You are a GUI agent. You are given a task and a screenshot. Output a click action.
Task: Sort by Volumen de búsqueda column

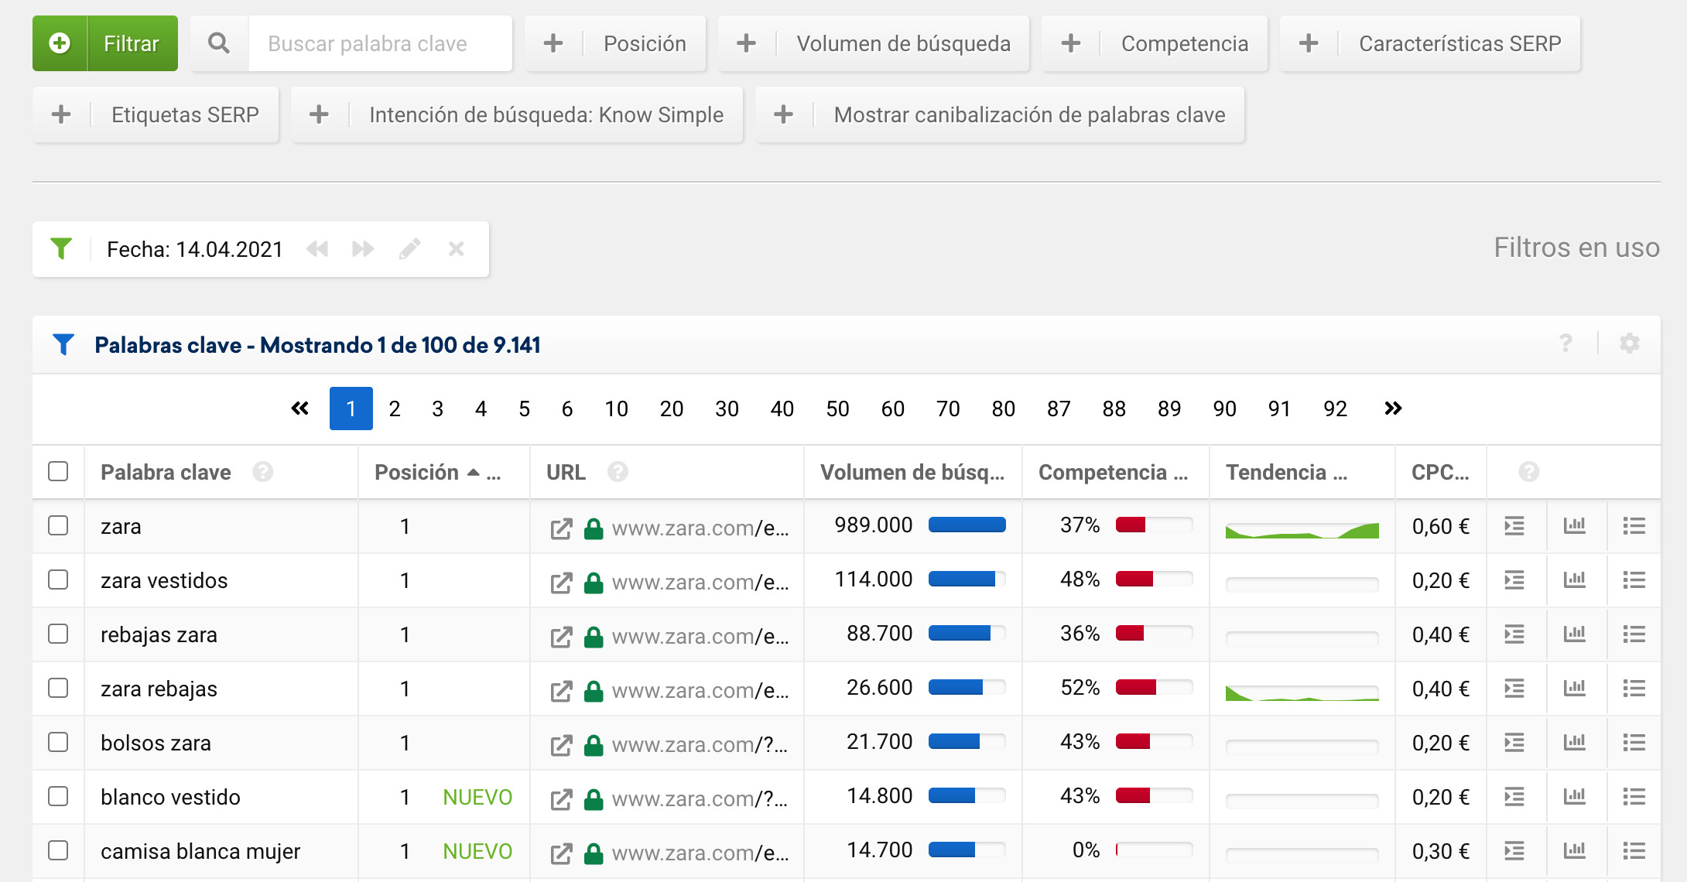(x=912, y=472)
